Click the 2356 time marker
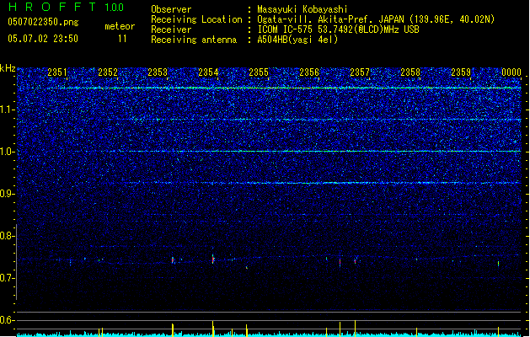This screenshot has height=337, width=530. (309, 72)
